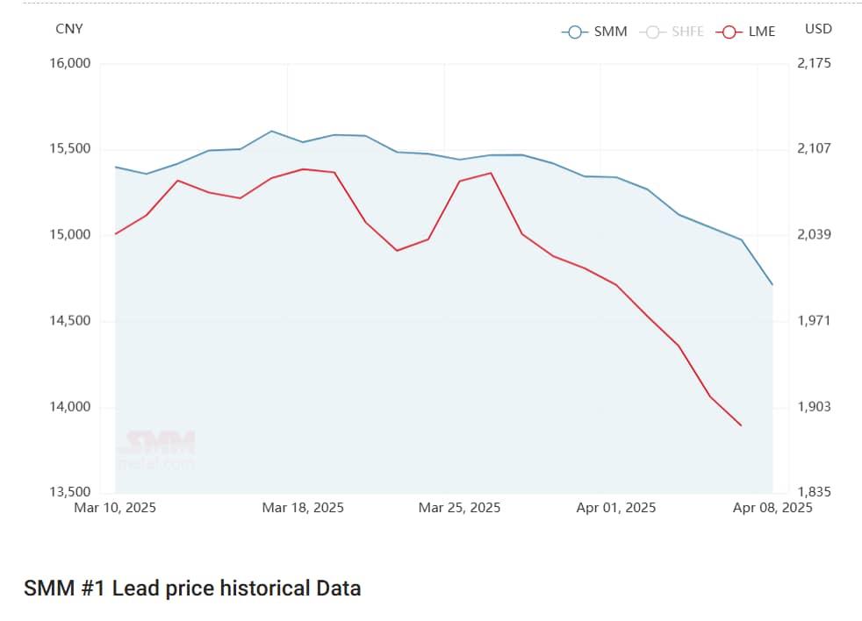Image resolution: width=862 pixels, height=621 pixels.
Task: Click the SMM #1 Lead price historical Data heading
Action: click(x=192, y=588)
